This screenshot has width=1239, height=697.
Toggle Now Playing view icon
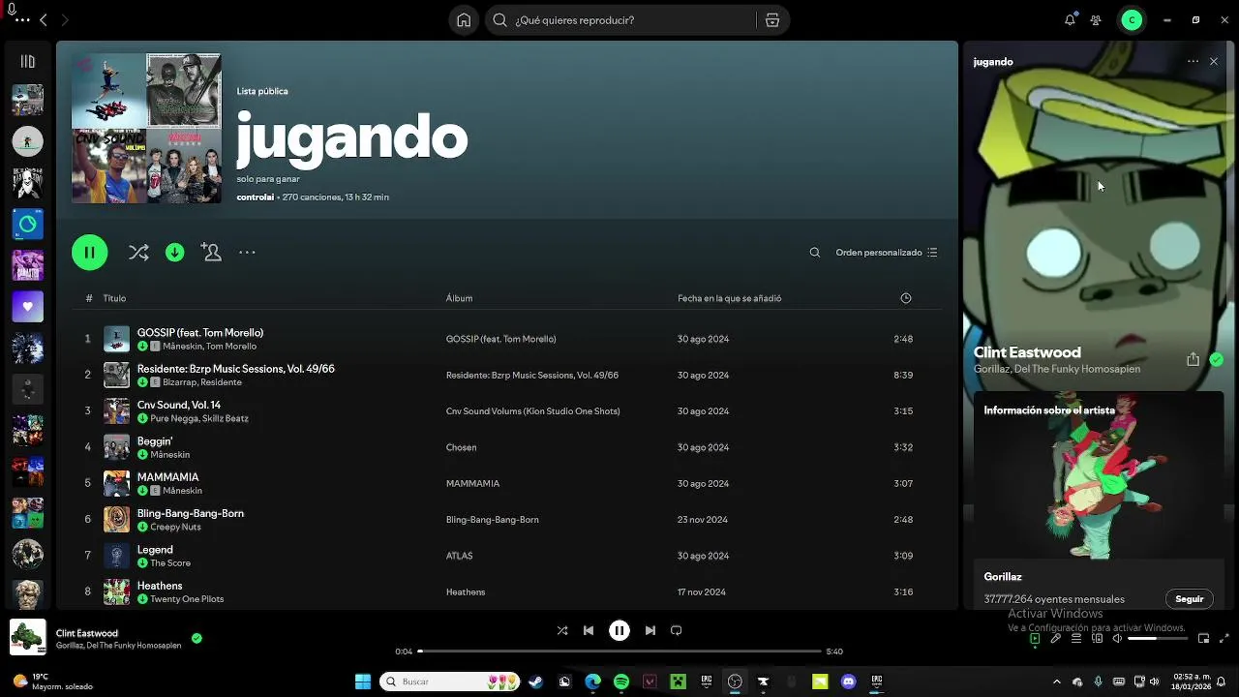click(1035, 639)
